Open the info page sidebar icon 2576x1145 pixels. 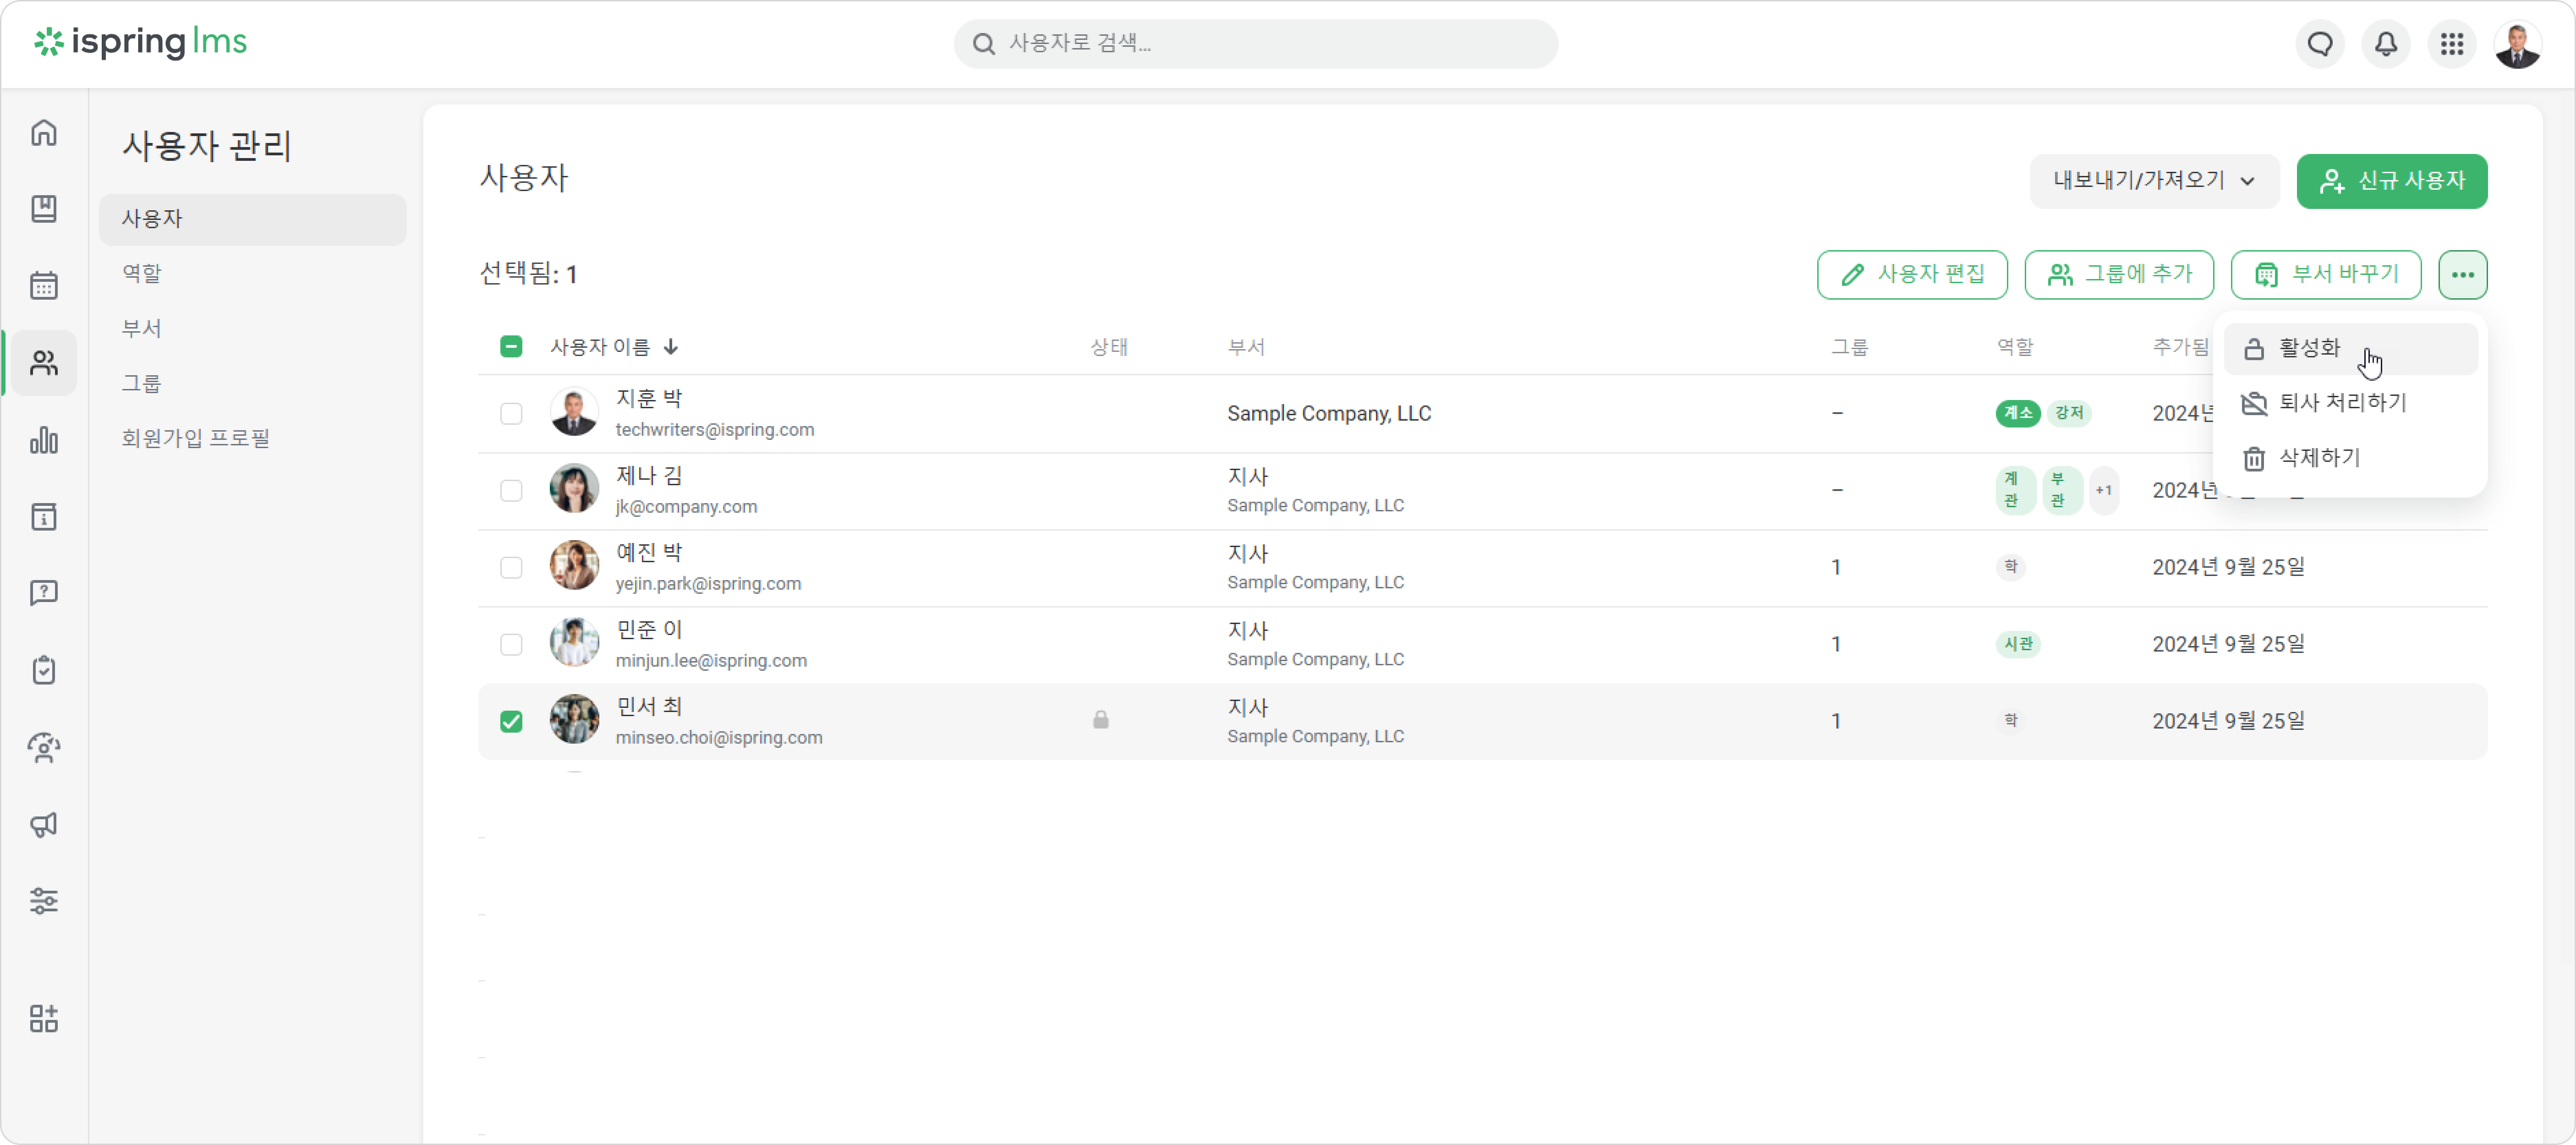(44, 517)
